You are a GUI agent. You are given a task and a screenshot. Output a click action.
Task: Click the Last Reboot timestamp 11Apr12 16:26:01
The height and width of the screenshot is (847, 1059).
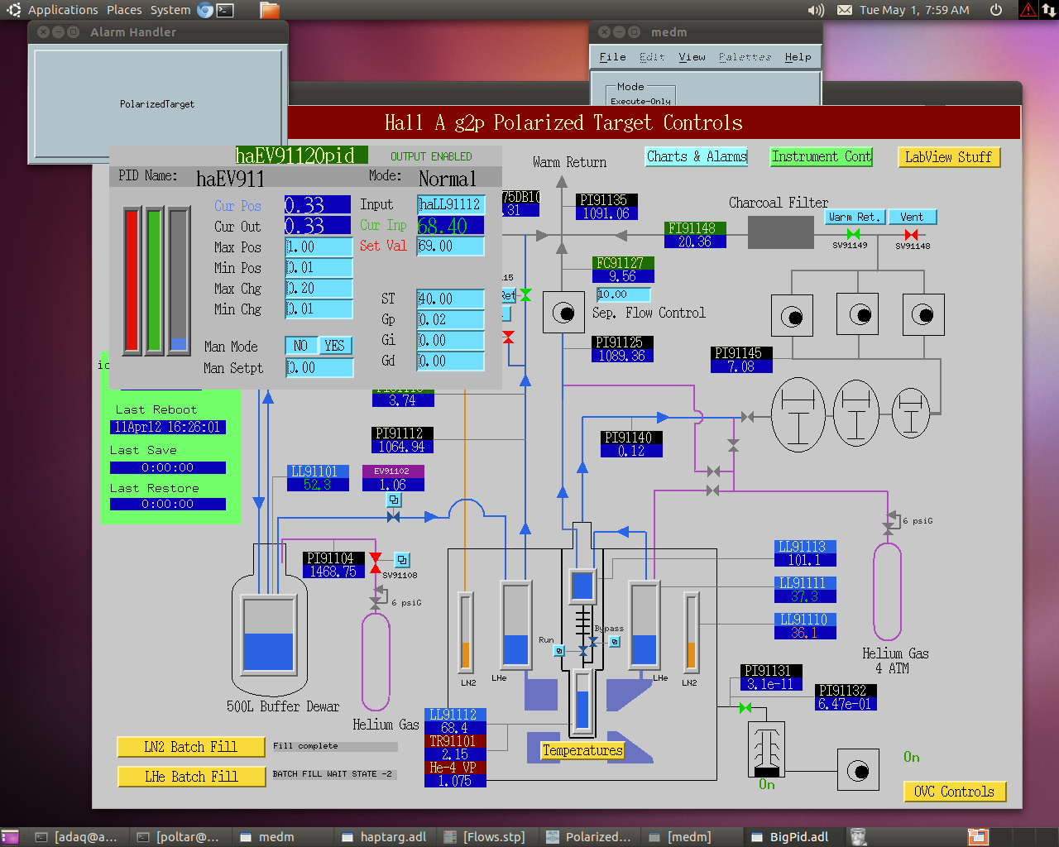(x=168, y=427)
